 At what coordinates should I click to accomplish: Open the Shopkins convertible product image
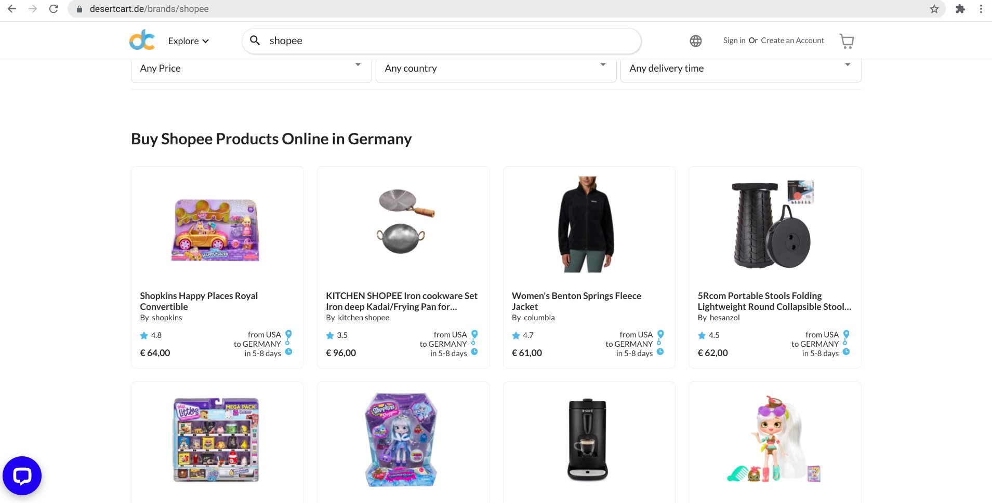pos(216,230)
